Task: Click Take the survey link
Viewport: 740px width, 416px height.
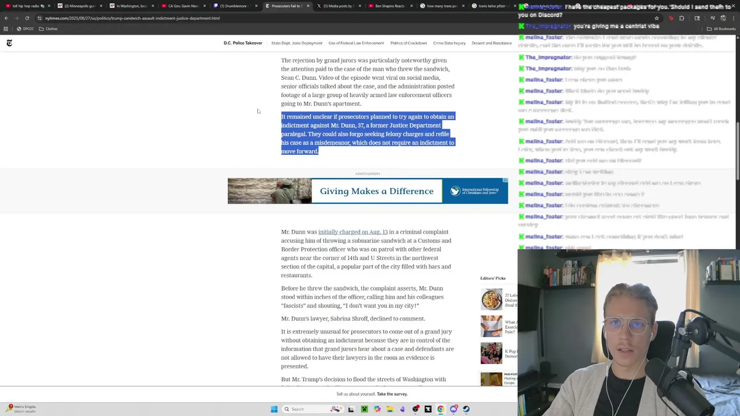Action: tap(392, 394)
